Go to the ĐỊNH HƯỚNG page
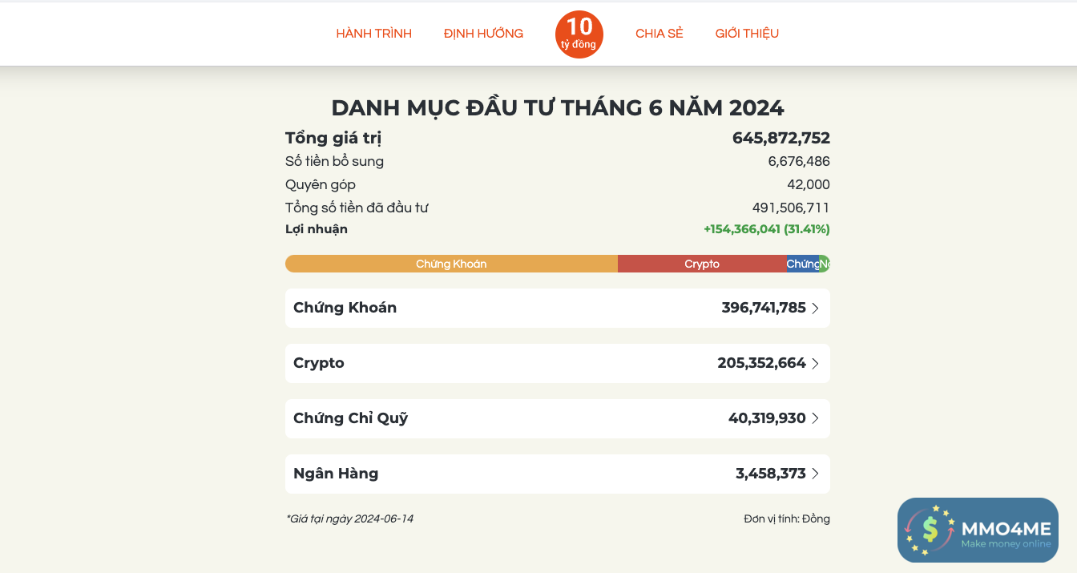 483,34
